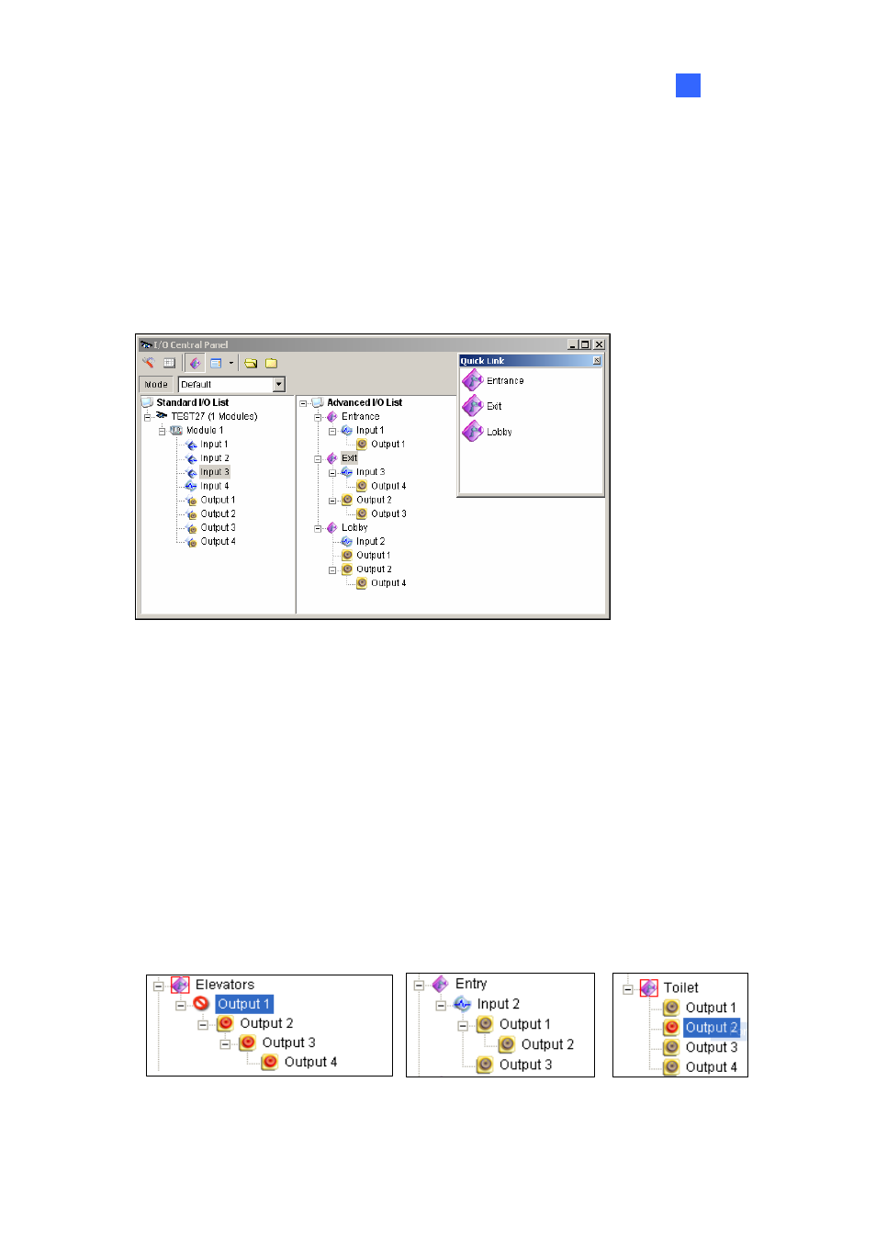The width and height of the screenshot is (876, 1240).
Task: Select Output 3 in Standard I/O List
Action: (218, 527)
